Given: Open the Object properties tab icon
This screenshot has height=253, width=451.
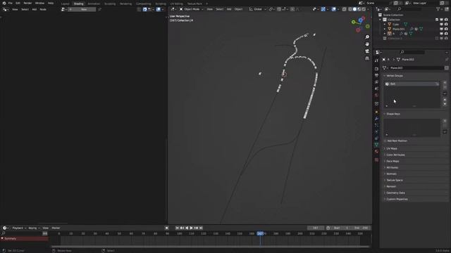Looking at the screenshot, I should coord(376,112).
